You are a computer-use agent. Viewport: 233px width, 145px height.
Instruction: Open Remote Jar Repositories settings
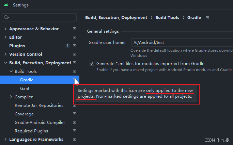click(39, 106)
